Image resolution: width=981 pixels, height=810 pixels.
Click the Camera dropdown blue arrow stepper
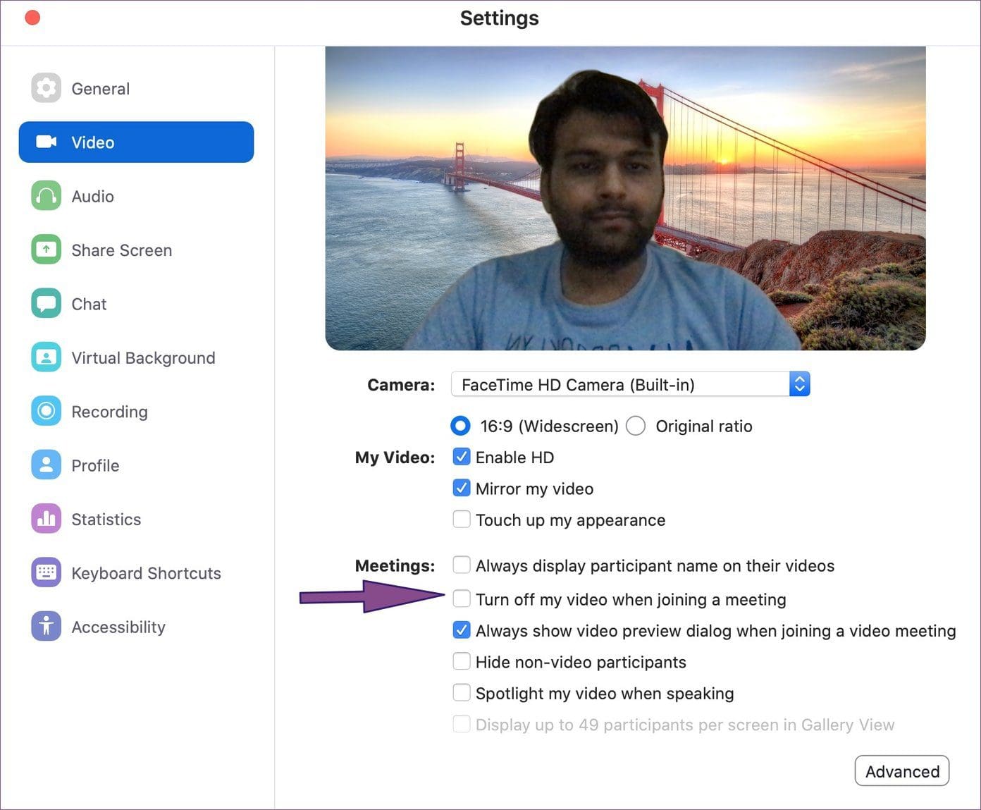coord(799,384)
